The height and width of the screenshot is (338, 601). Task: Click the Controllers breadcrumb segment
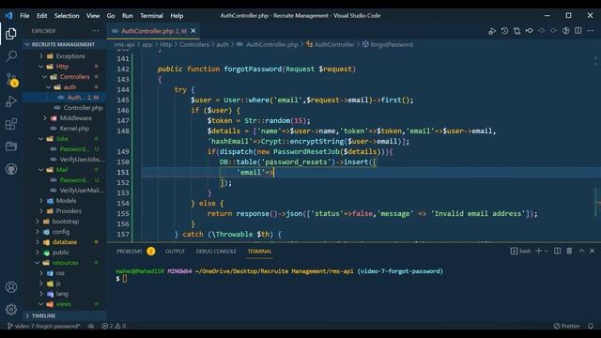[x=194, y=44]
